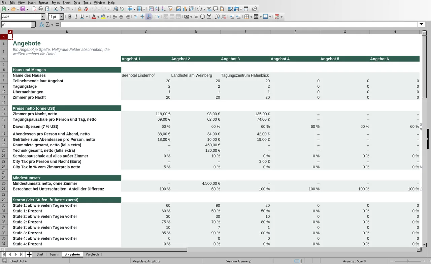
Task: Insert a chart via toolbar
Action: tap(185, 9)
